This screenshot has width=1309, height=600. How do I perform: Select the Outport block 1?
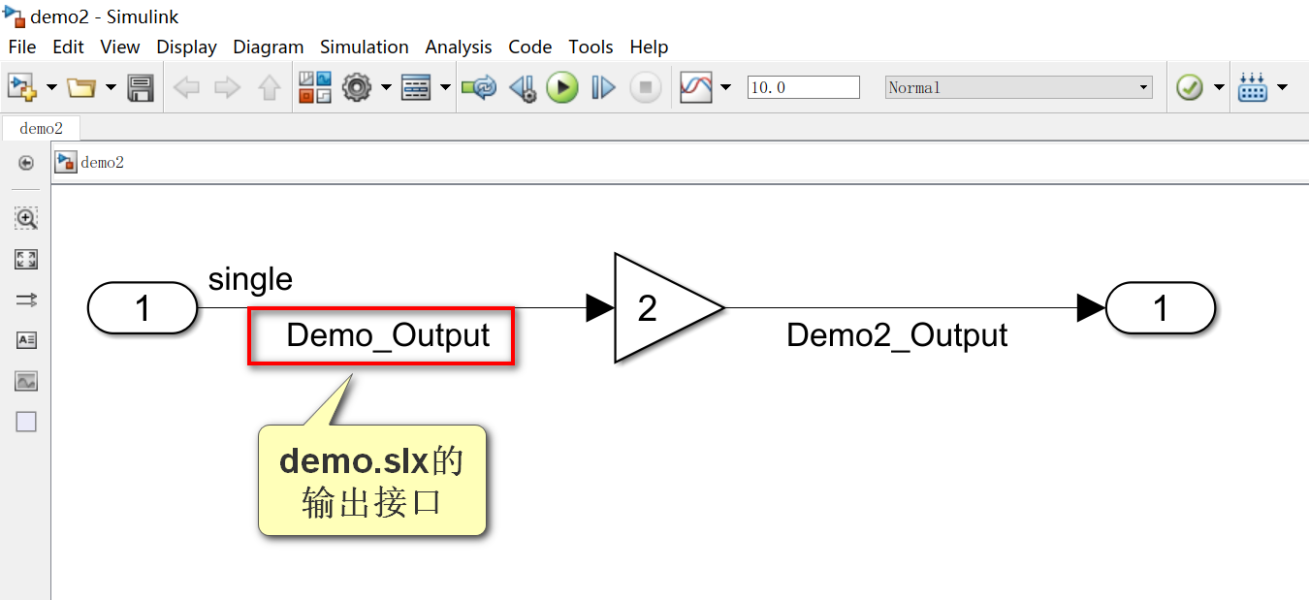1160,308
